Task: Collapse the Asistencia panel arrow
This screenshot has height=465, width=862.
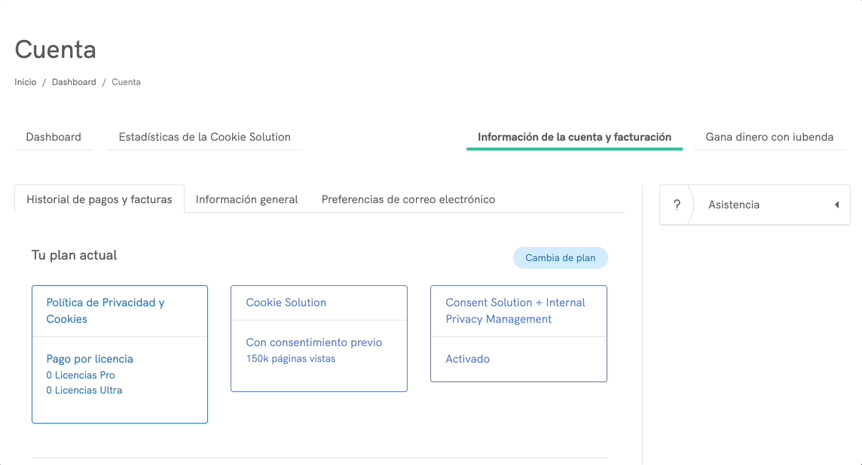Action: [836, 205]
